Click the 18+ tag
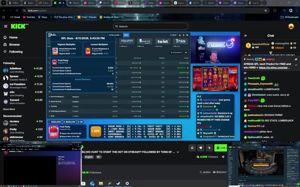Image resolution: width=300 pixels, height=187 pixels. (99, 157)
